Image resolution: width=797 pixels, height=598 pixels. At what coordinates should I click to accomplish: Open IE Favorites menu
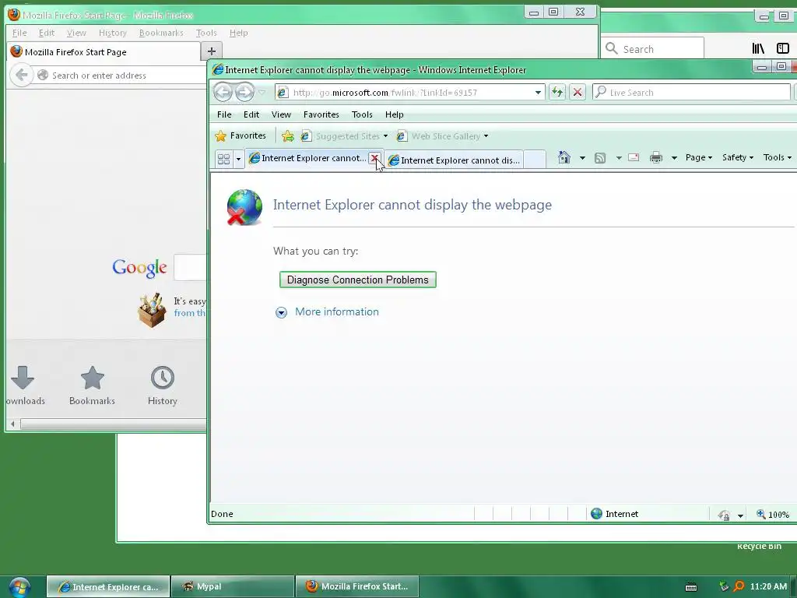[x=321, y=114]
